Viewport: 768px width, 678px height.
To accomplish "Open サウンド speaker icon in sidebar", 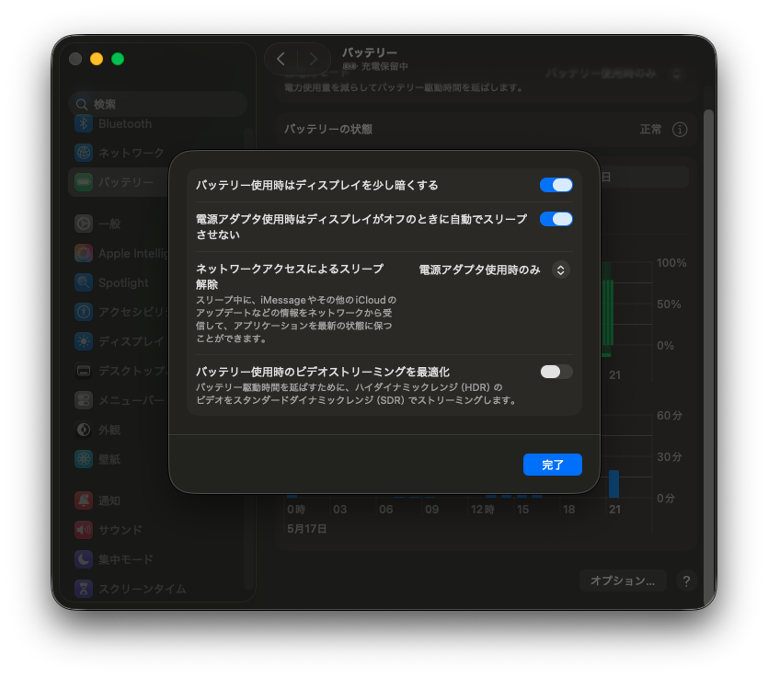I will pos(84,530).
